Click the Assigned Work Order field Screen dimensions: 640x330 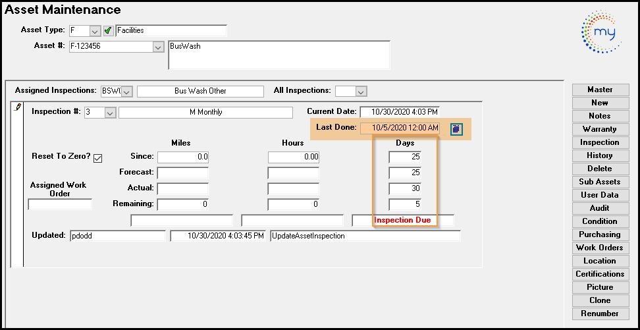coord(60,205)
